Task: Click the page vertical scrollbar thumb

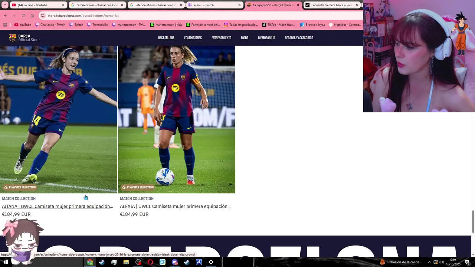Action: 473,221
